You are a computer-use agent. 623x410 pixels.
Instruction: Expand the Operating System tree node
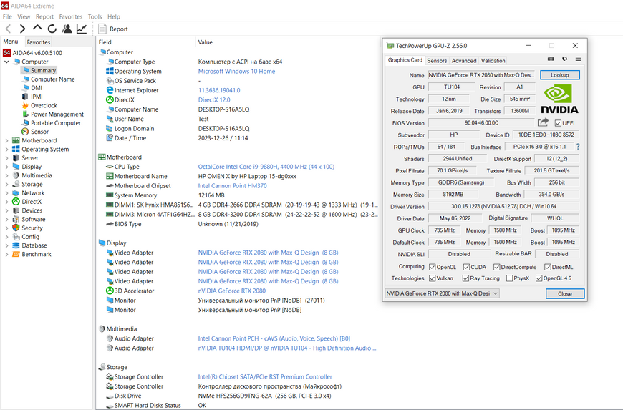[x=6, y=150]
